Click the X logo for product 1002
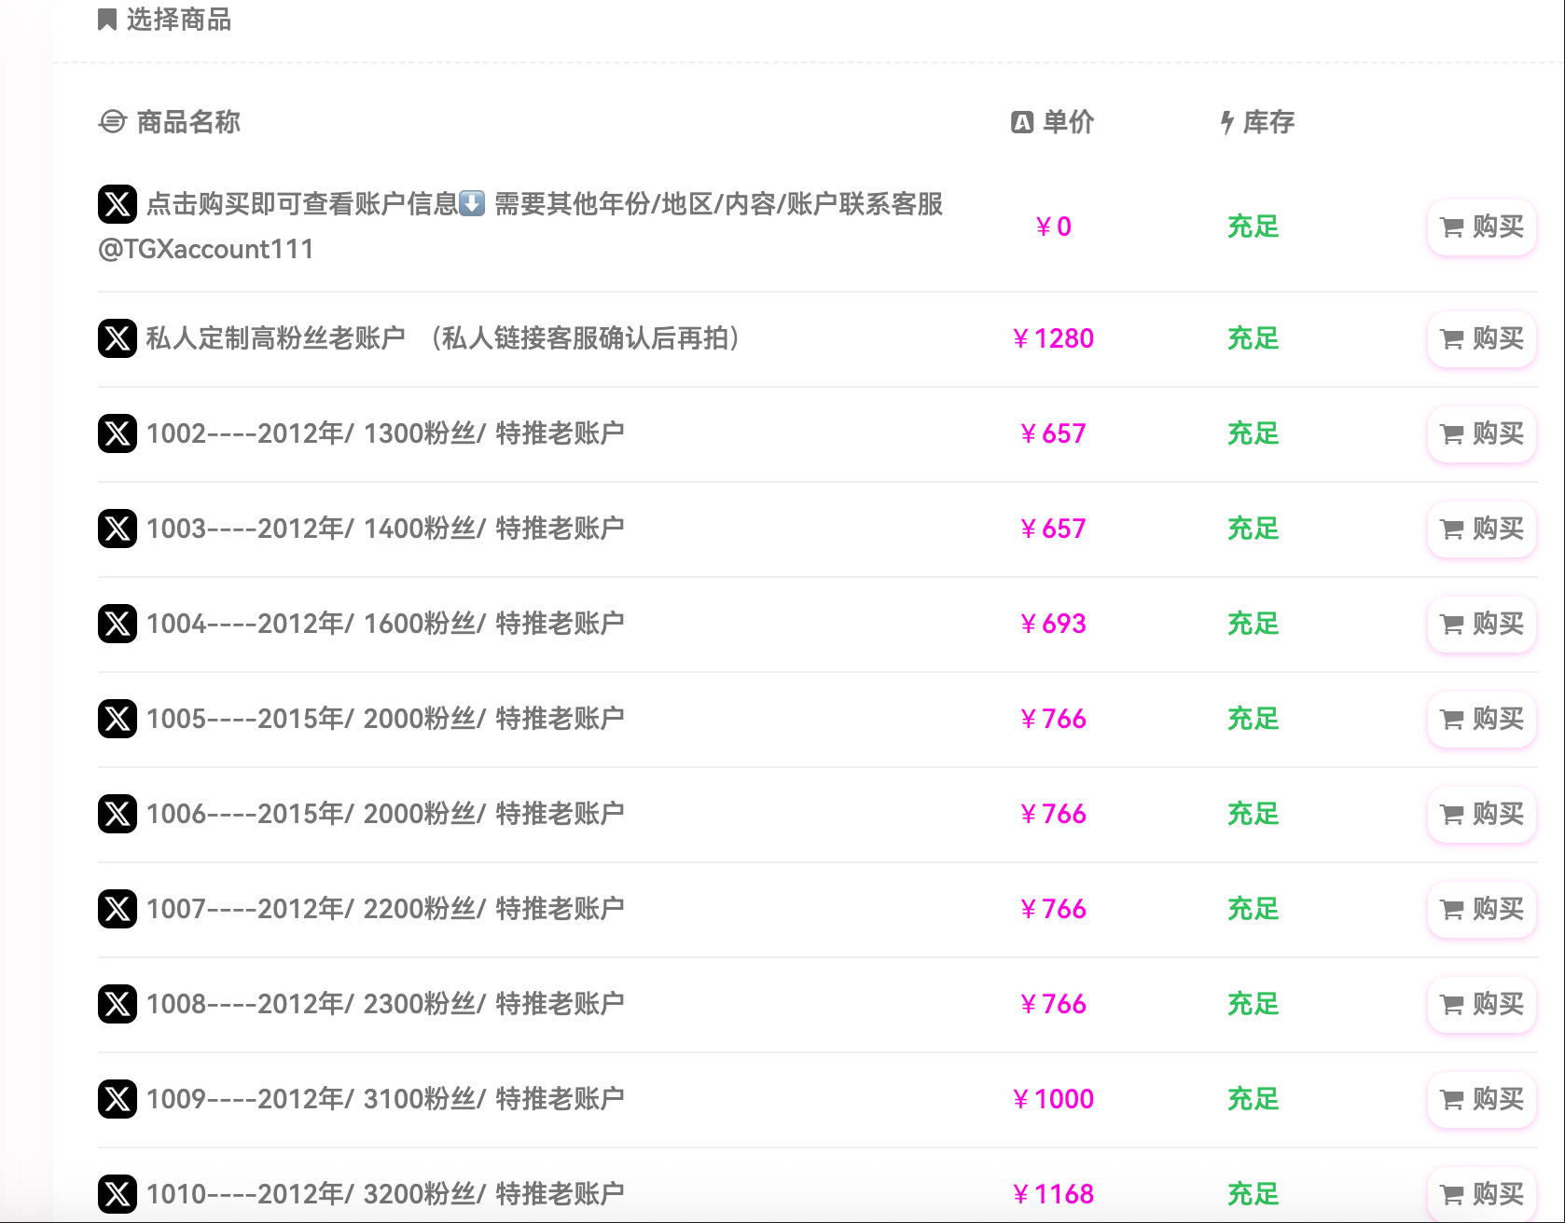The image size is (1565, 1223). pos(118,433)
